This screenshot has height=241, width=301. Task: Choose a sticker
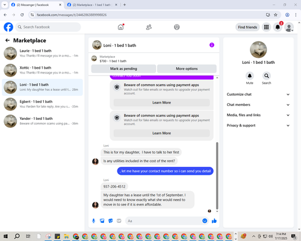[111, 221]
